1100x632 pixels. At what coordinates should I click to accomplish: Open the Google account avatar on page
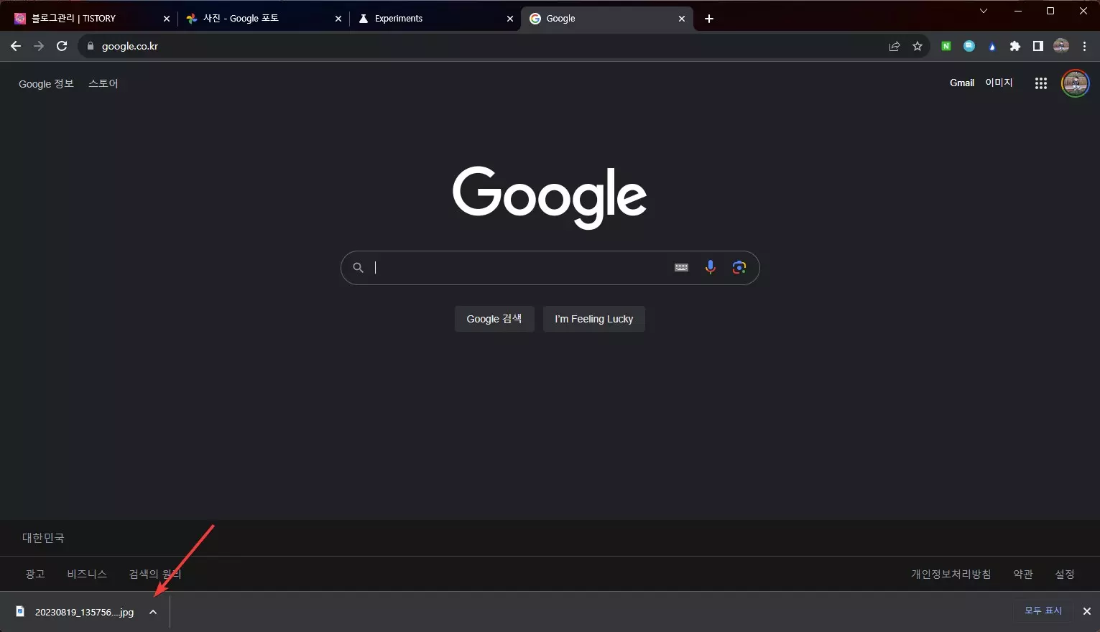coord(1076,83)
